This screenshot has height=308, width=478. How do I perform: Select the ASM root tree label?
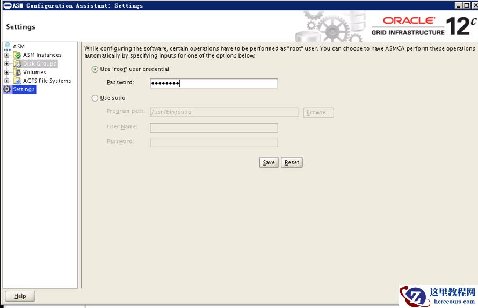(19, 46)
